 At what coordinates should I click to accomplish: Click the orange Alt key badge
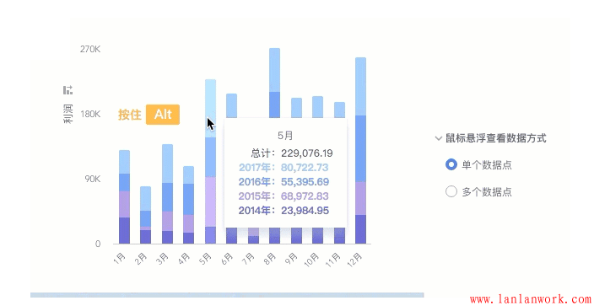(x=163, y=115)
